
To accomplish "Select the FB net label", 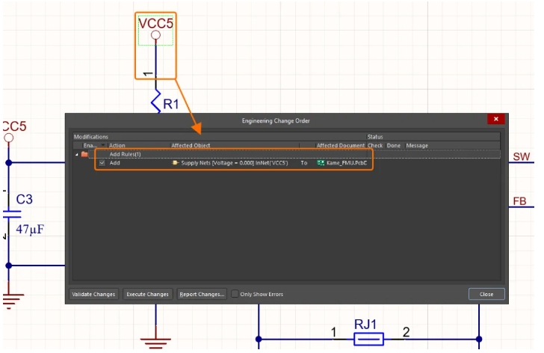I will click(x=520, y=201).
